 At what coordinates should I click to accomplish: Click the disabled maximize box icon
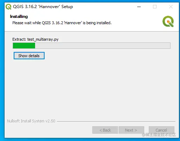(x=155, y=7)
